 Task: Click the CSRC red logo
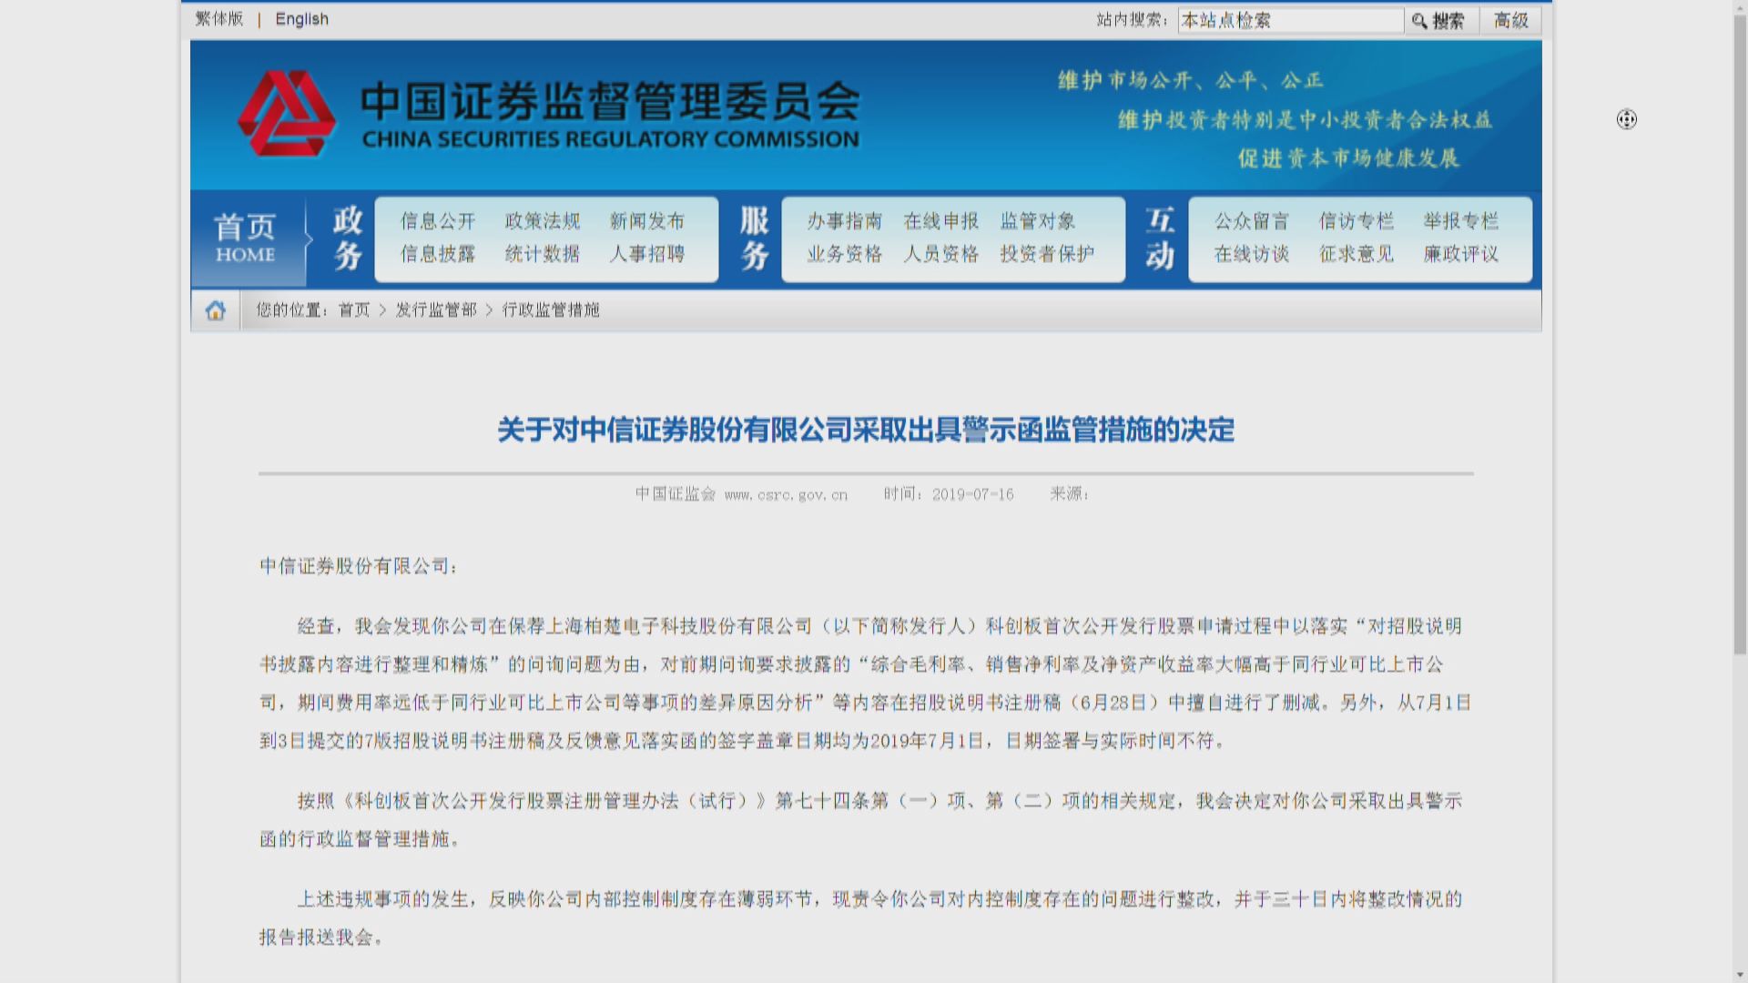(287, 114)
